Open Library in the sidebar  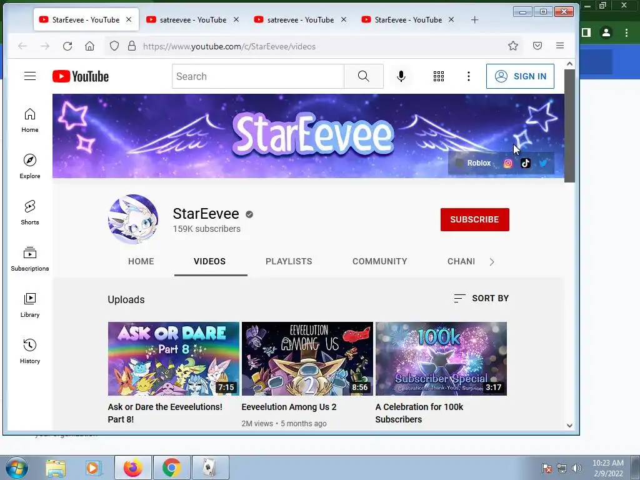30,305
